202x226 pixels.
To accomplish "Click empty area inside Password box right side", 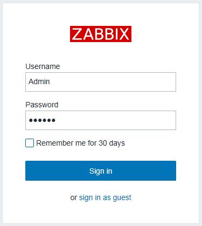I will (144, 120).
